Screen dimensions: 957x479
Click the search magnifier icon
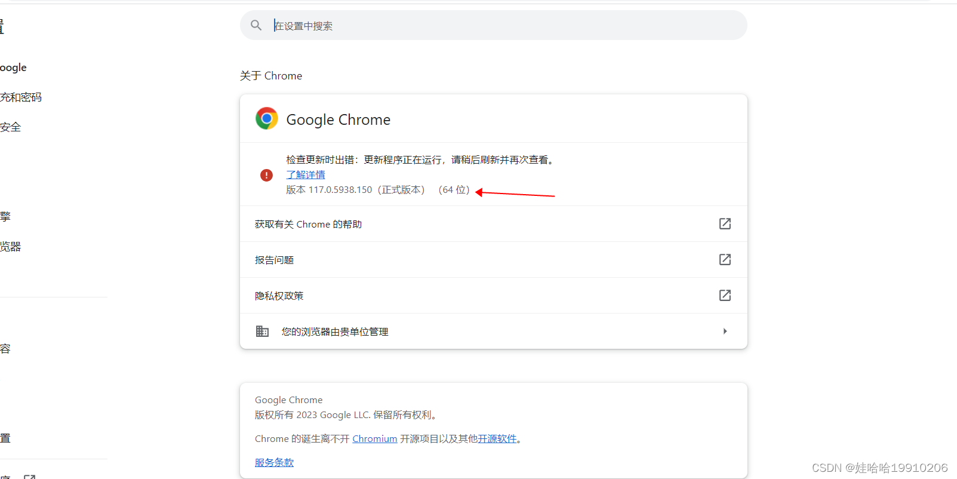[256, 25]
